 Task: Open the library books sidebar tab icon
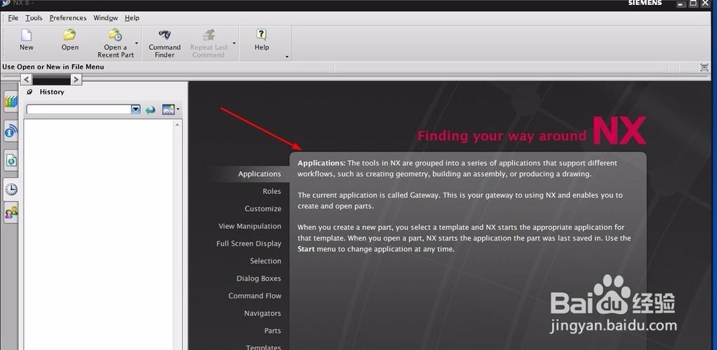11,102
